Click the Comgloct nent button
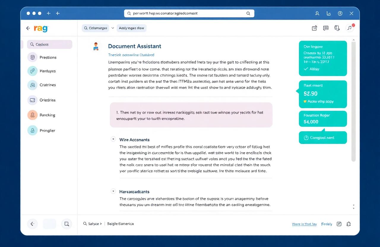Image resolution: width=380 pixels, height=247 pixels. [x=323, y=138]
